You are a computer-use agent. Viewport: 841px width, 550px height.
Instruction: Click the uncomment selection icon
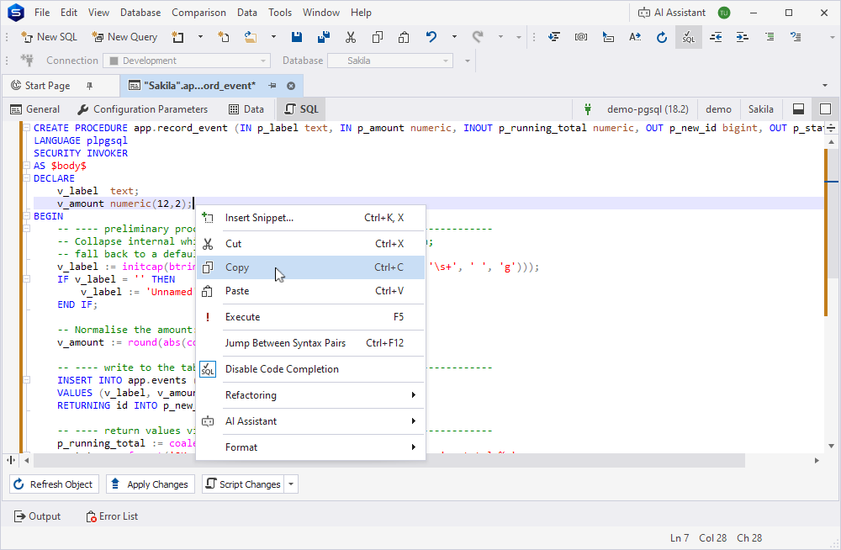coord(796,37)
